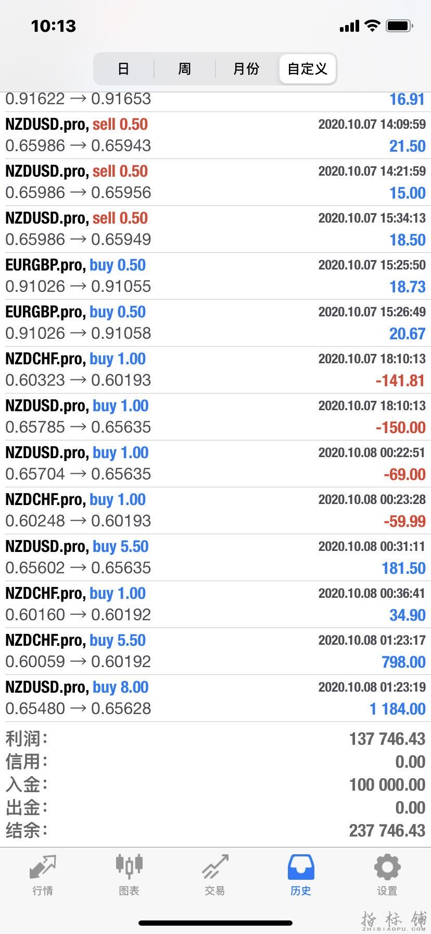This screenshot has height=934, width=431.
Task: Select the 月份 month period segment
Action: (x=246, y=69)
